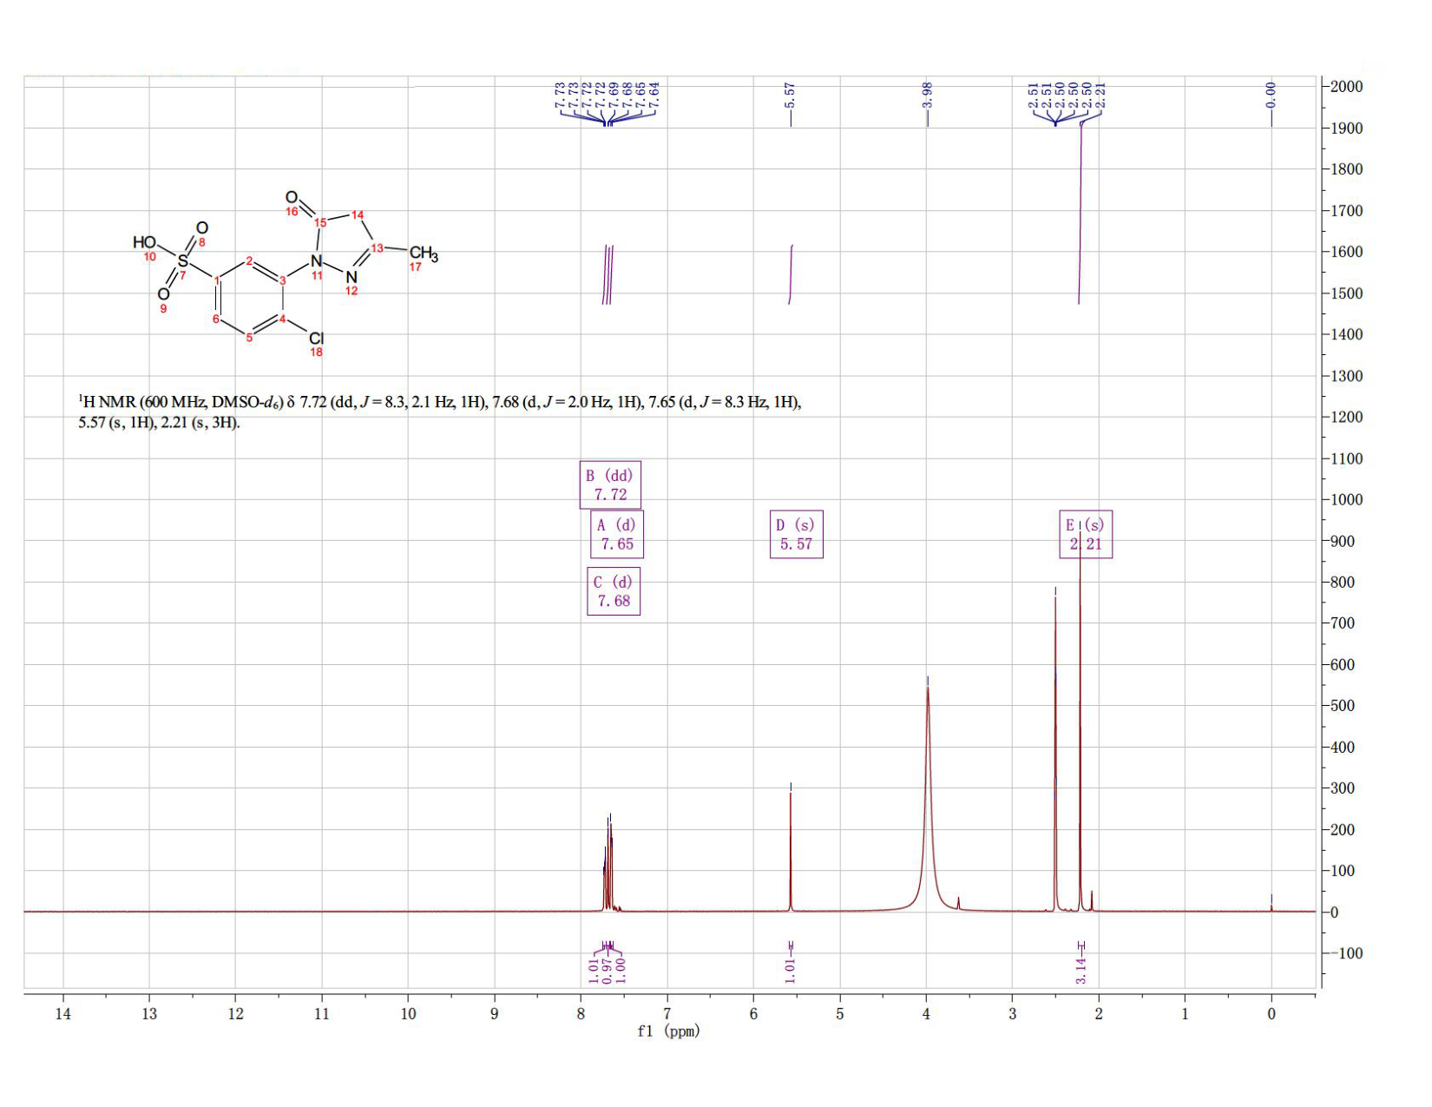This screenshot has height=1107, width=1432.
Task: Click x-axis tick label 10
Action: [408, 1013]
